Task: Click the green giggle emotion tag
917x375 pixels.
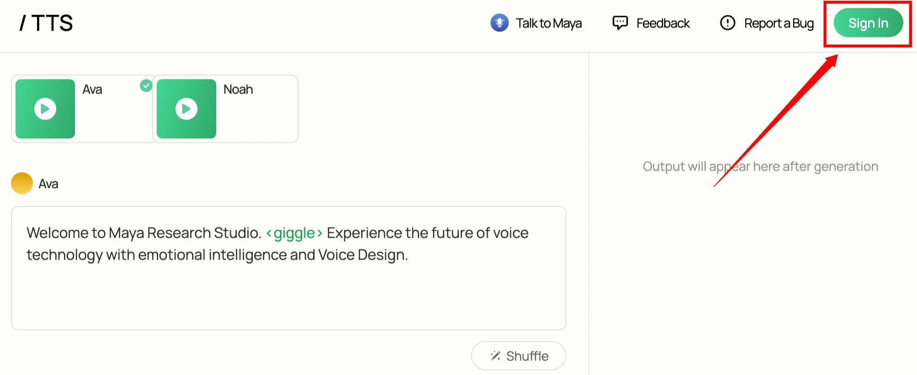Action: pos(294,233)
